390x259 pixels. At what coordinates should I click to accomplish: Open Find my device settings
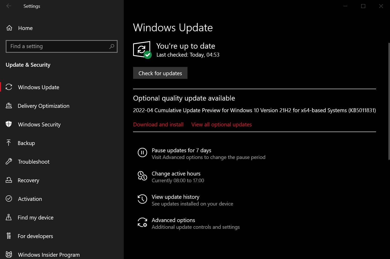pyautogui.click(x=35, y=217)
